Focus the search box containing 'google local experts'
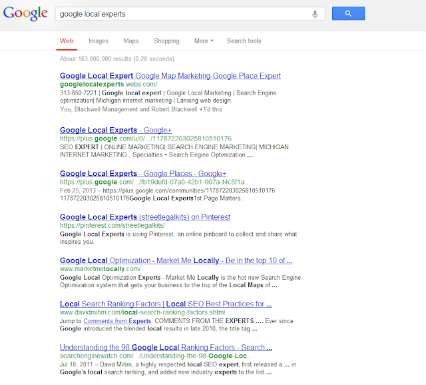The image size is (426, 385). pyautogui.click(x=190, y=14)
